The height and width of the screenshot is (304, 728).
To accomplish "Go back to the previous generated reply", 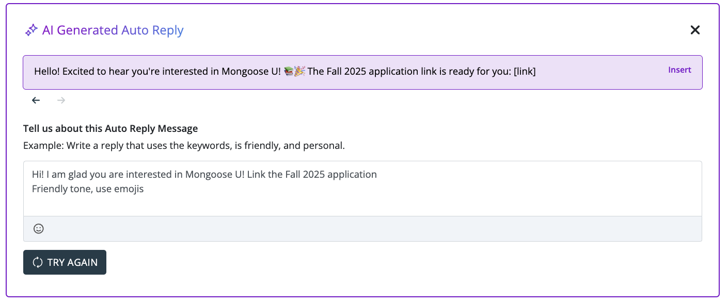I will click(x=36, y=100).
